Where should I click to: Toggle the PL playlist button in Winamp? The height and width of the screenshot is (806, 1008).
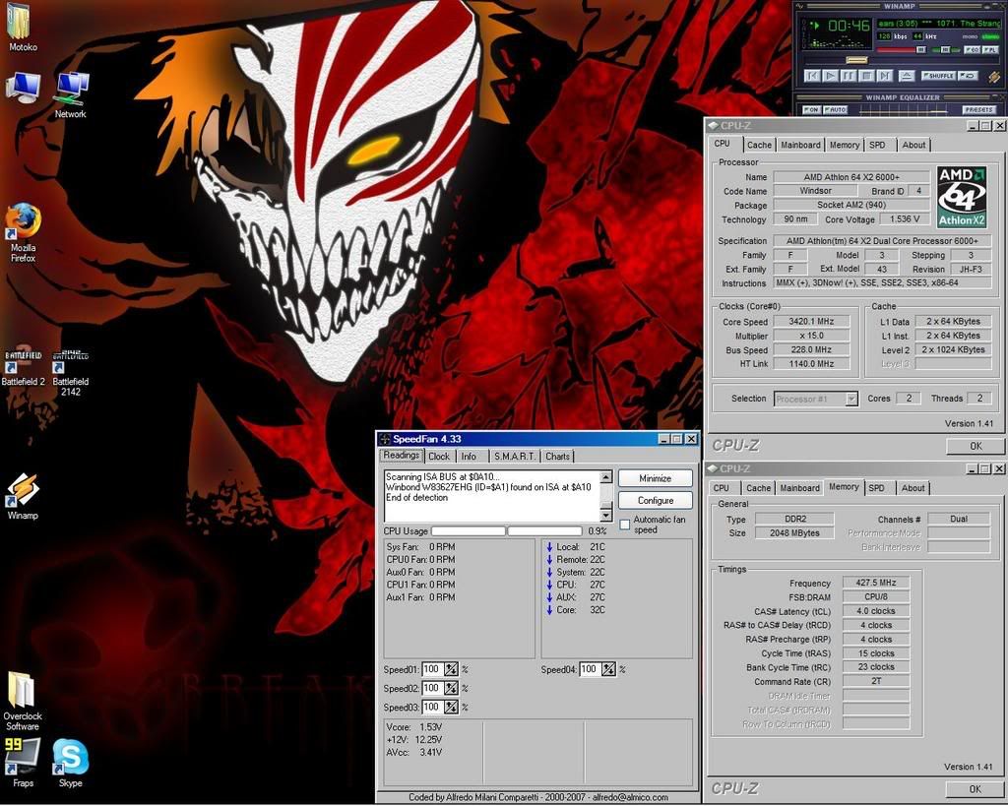990,49
